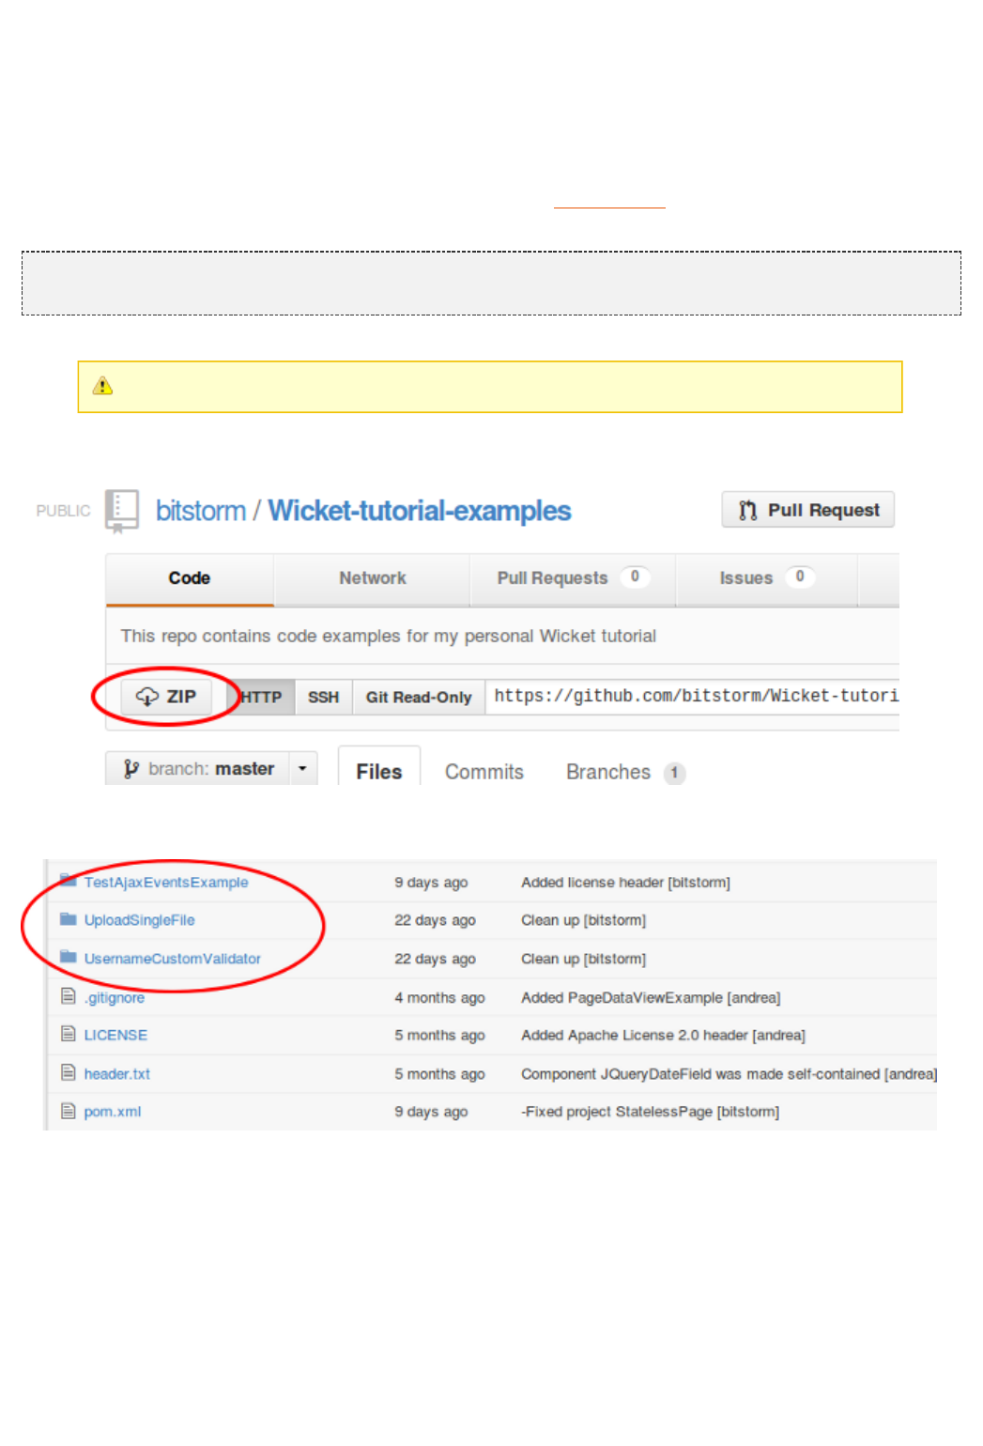
Task: Select the SSH clone option
Action: coord(323,697)
